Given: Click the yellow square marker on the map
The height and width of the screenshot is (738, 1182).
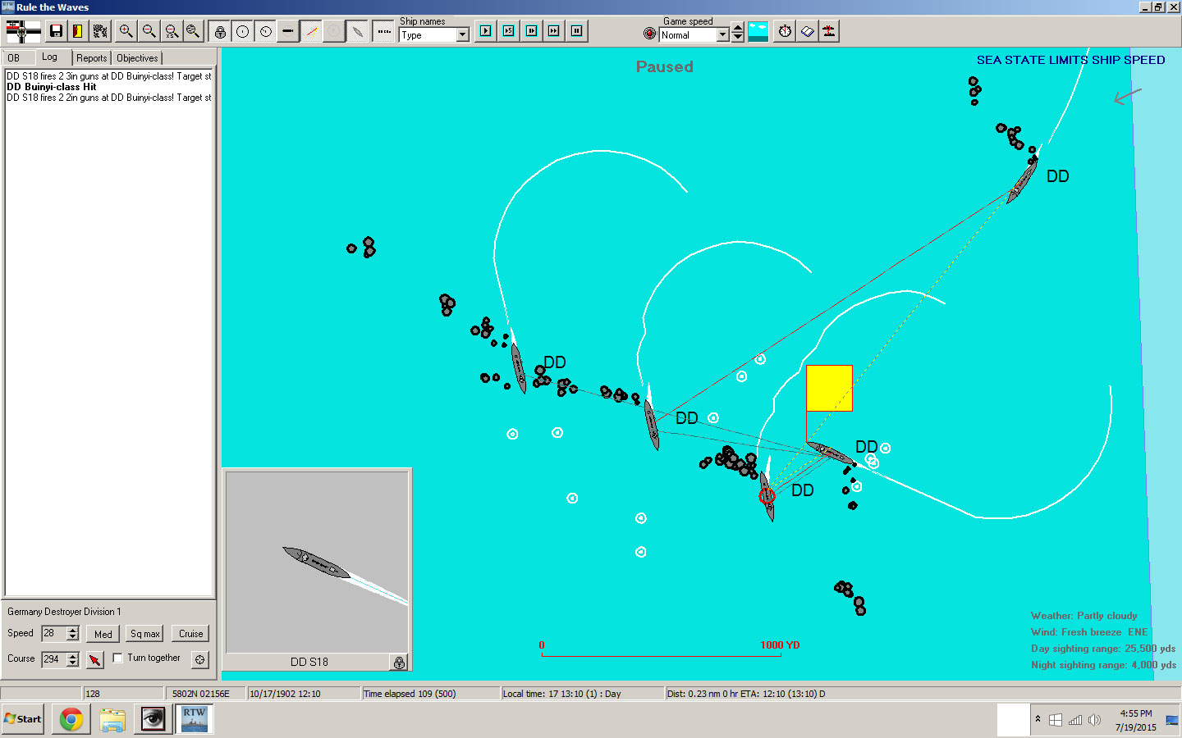Looking at the screenshot, I should [x=829, y=388].
